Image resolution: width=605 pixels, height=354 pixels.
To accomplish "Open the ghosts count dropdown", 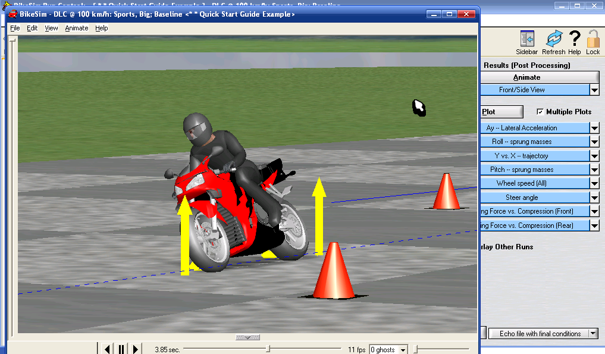I will point(403,350).
